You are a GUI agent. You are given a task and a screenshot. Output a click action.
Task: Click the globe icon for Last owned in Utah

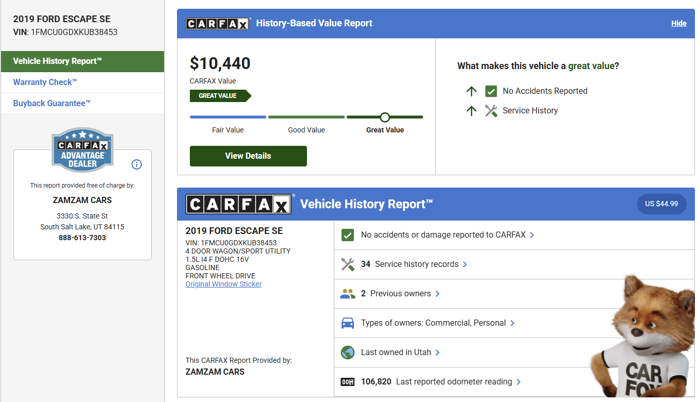point(348,353)
